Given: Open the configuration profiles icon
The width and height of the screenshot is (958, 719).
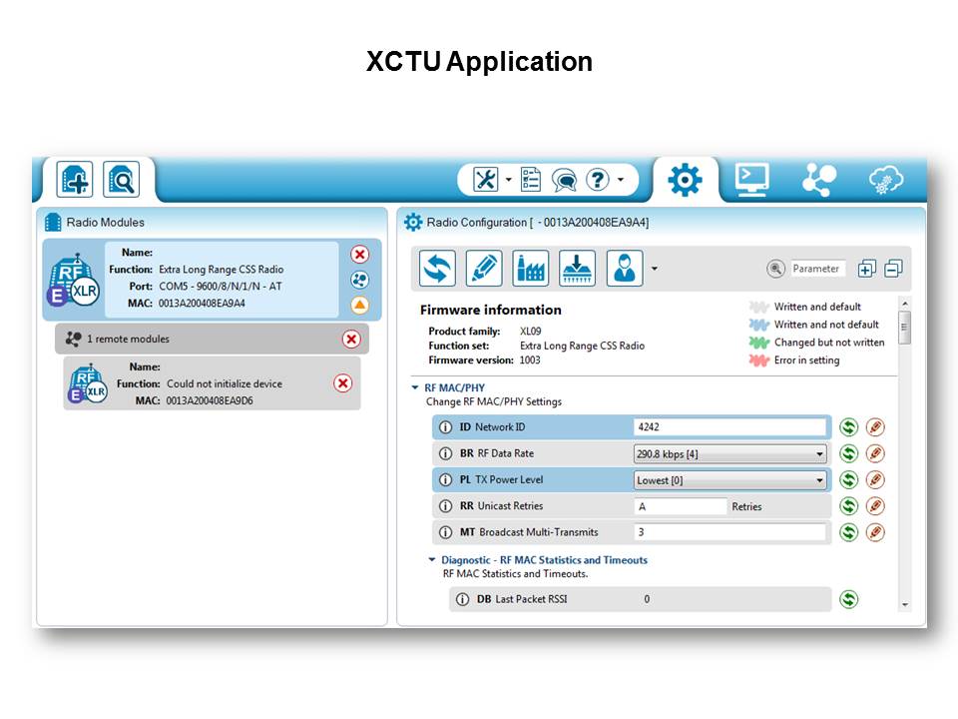Looking at the screenshot, I should pos(625,269).
